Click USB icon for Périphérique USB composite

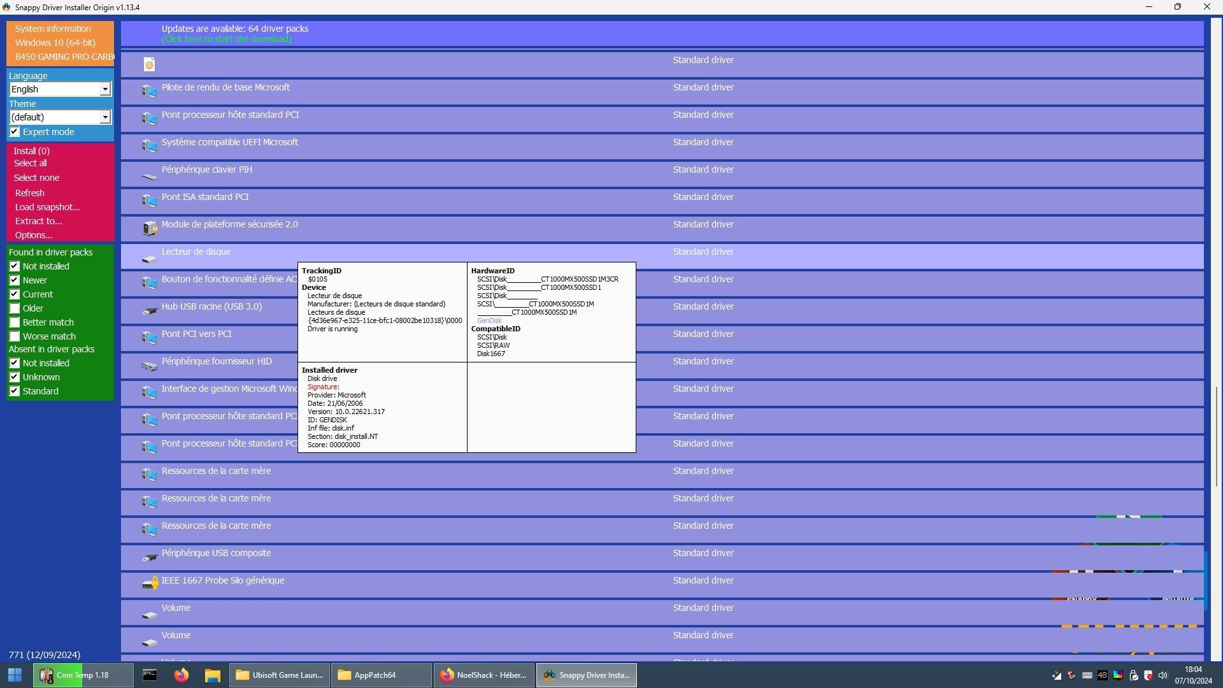pos(149,557)
